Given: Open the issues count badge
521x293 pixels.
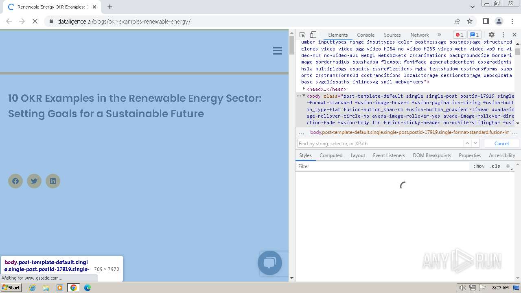Looking at the screenshot, I should [474, 35].
